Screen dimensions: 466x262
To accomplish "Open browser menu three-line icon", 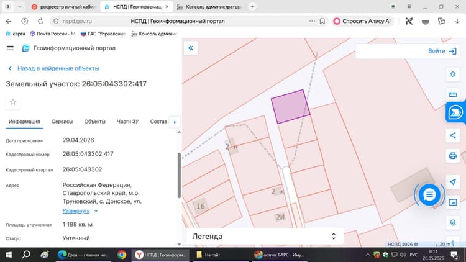I will pos(409,7).
